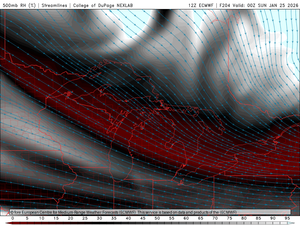The image size is (300, 225).
Task: Click the "30" label on the RH color scale
Action: pos(99,218)
